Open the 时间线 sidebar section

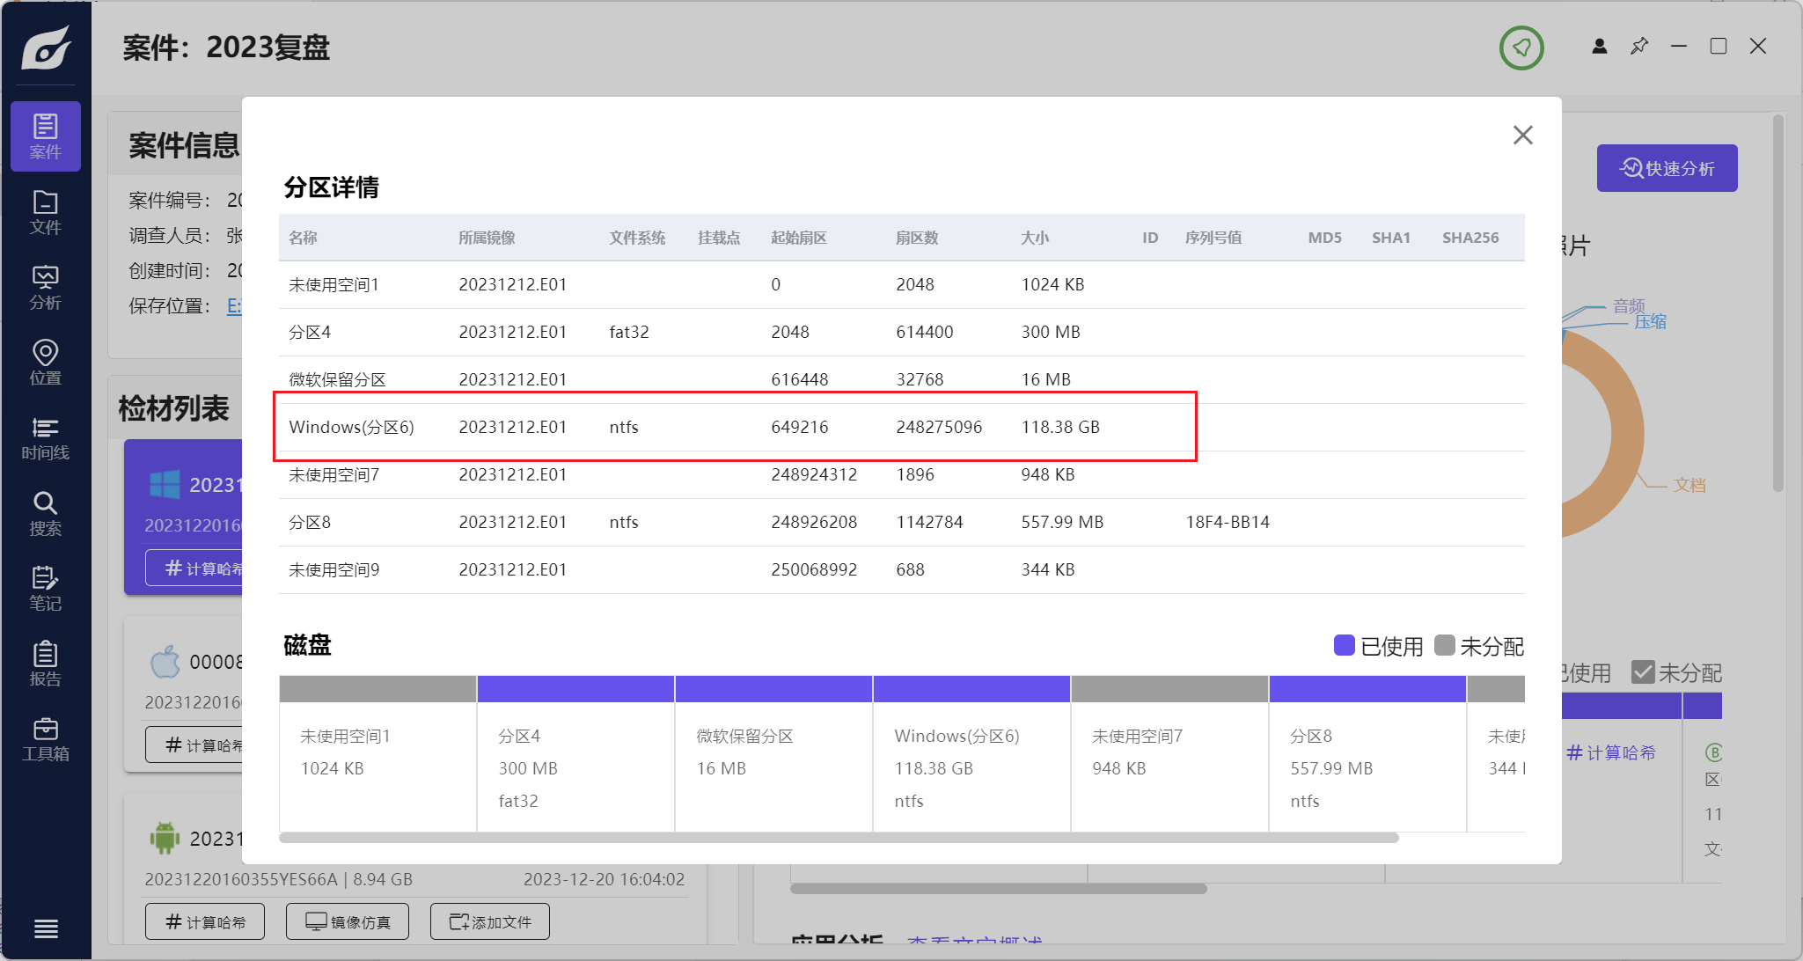(46, 438)
